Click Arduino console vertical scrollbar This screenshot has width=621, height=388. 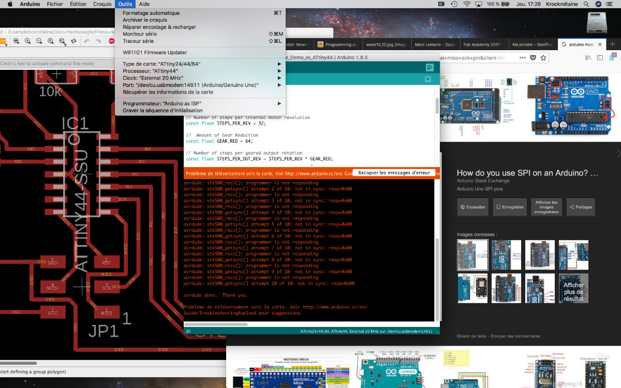pyautogui.click(x=436, y=279)
